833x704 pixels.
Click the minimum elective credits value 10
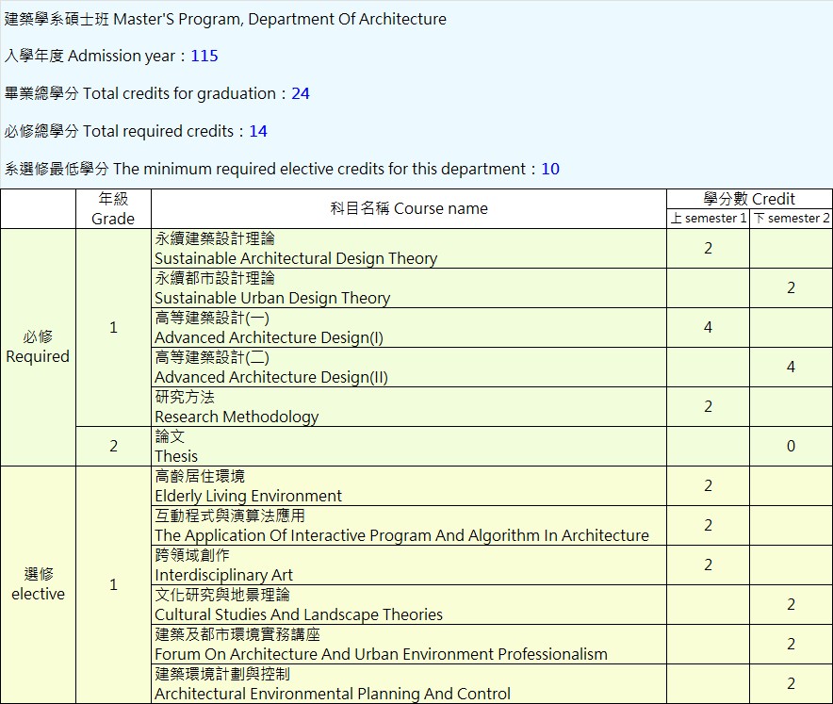click(x=550, y=169)
